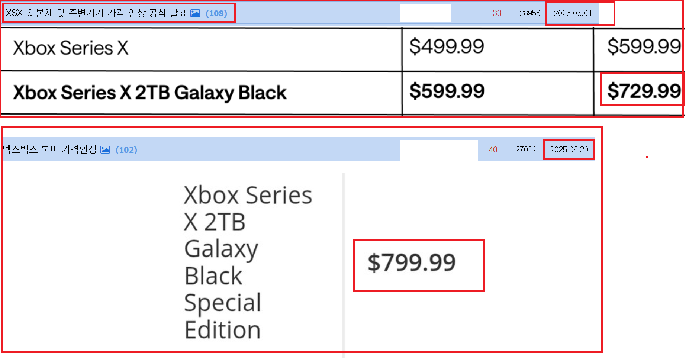Click the $799.99 highlighted price
This screenshot has height=361, width=689.
click(x=412, y=262)
